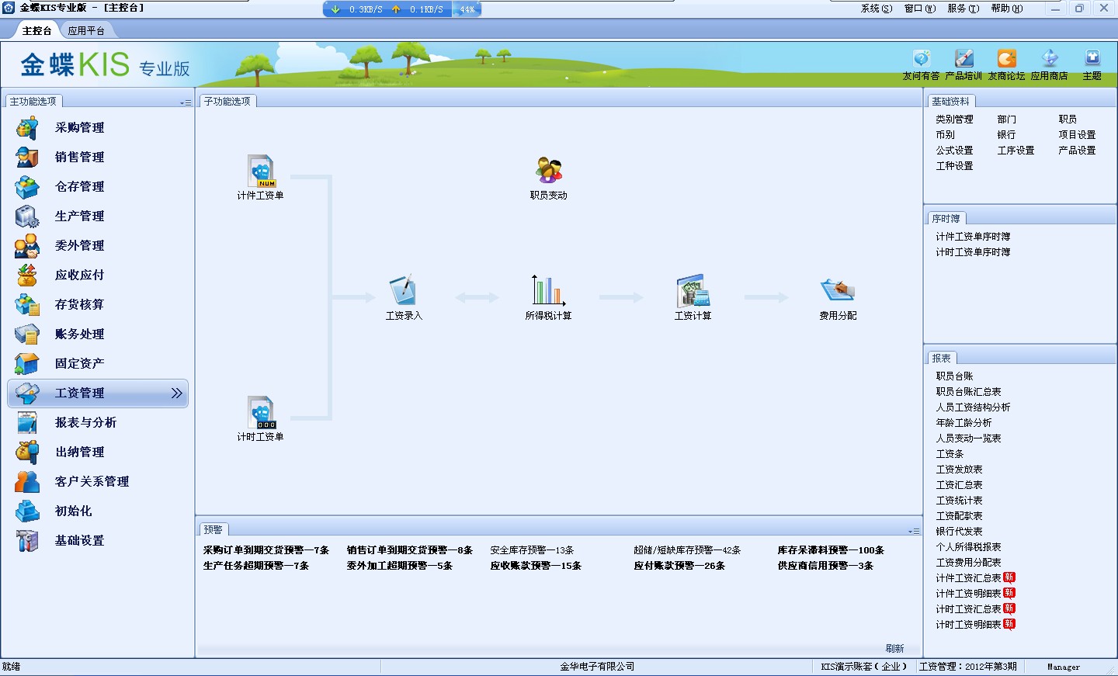Open the 固定资产 sidebar icon
1118x676 pixels.
point(27,363)
